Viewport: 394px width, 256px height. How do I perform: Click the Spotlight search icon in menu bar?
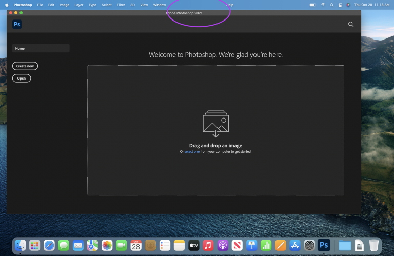pyautogui.click(x=332, y=5)
